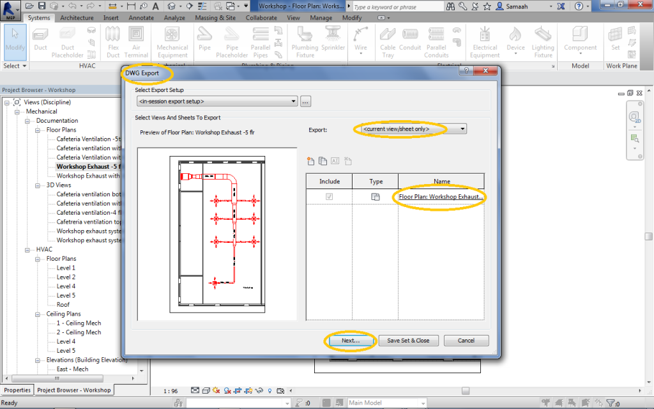Screen dimensions: 654x409
Task: Click the Favorites star icon
Action: click(x=487, y=6)
